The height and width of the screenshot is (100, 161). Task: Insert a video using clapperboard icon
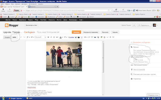coord(79,37)
